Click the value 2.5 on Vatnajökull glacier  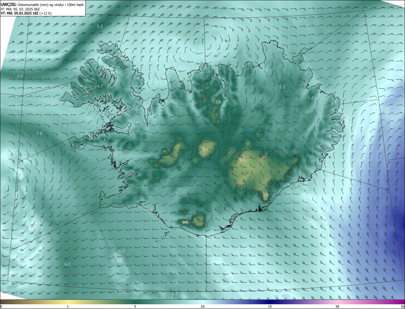point(242,160)
